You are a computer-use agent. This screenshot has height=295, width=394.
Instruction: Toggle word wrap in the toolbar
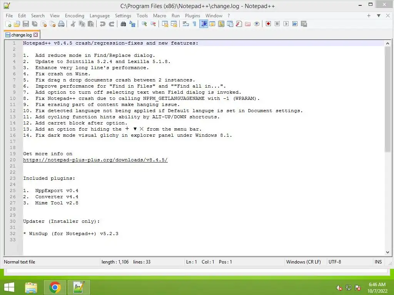[x=186, y=24]
